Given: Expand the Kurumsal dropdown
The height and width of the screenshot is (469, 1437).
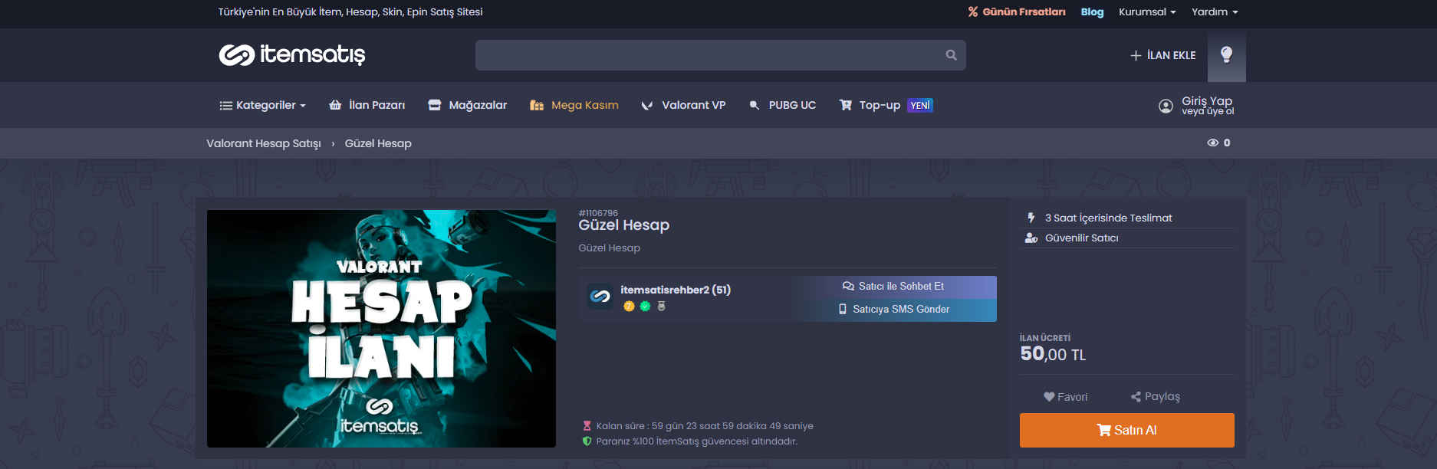Looking at the screenshot, I should (x=1147, y=12).
